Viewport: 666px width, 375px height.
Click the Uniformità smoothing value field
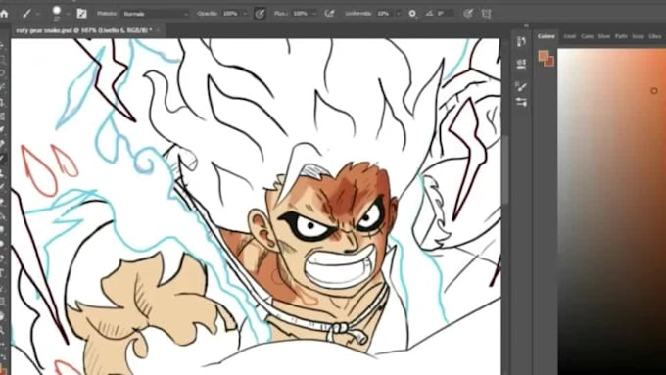point(384,14)
